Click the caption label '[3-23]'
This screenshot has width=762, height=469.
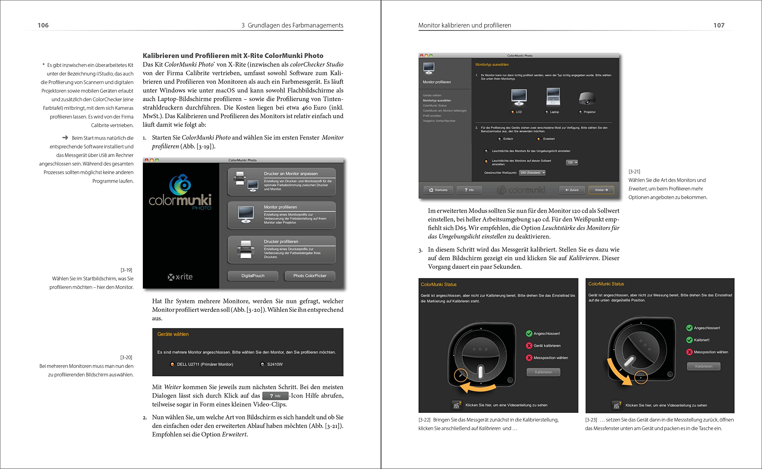[591, 420]
